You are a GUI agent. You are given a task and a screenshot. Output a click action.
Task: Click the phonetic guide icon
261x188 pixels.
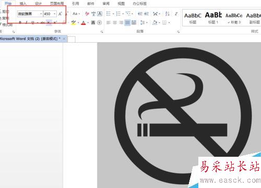[x=93, y=14]
